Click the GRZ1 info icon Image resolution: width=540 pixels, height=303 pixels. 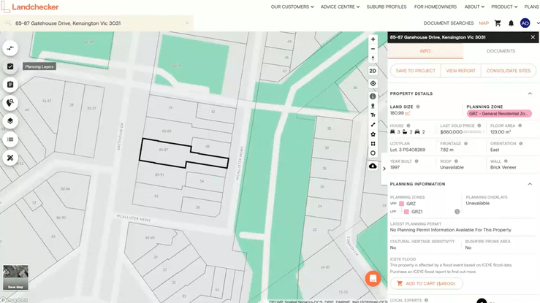(457, 212)
